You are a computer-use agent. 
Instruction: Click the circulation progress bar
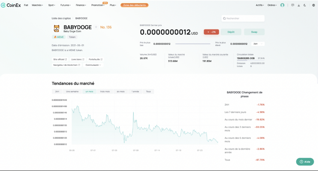tap(251, 61)
